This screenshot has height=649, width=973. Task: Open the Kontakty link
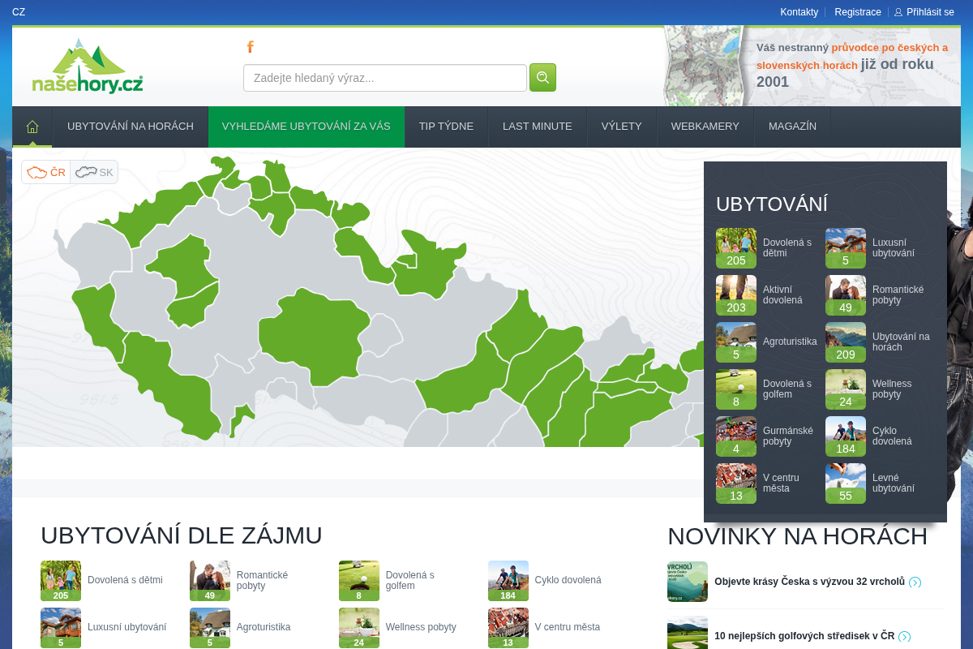(799, 12)
